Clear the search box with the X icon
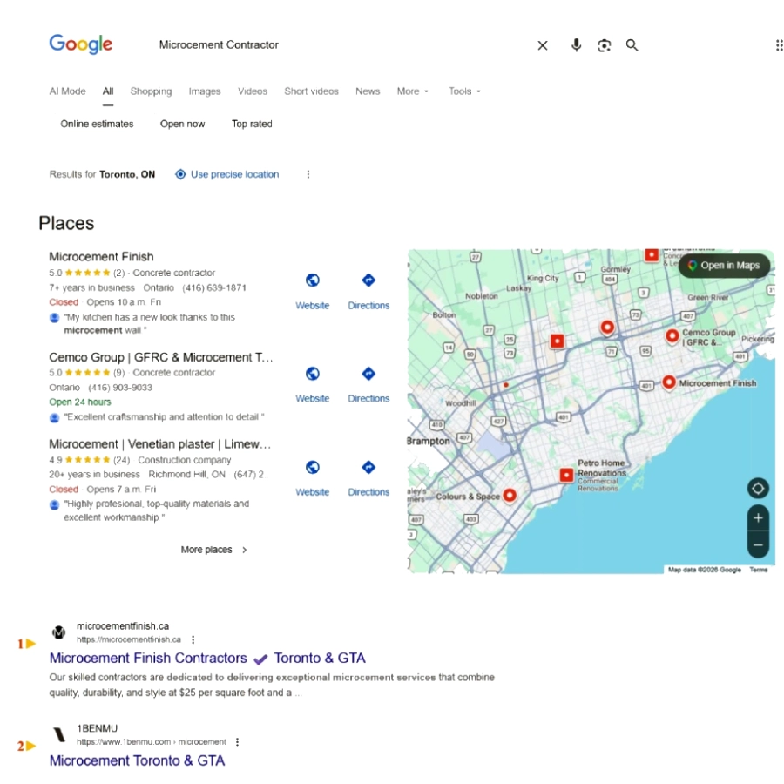Image resolution: width=784 pixels, height=784 pixels. [x=543, y=45]
